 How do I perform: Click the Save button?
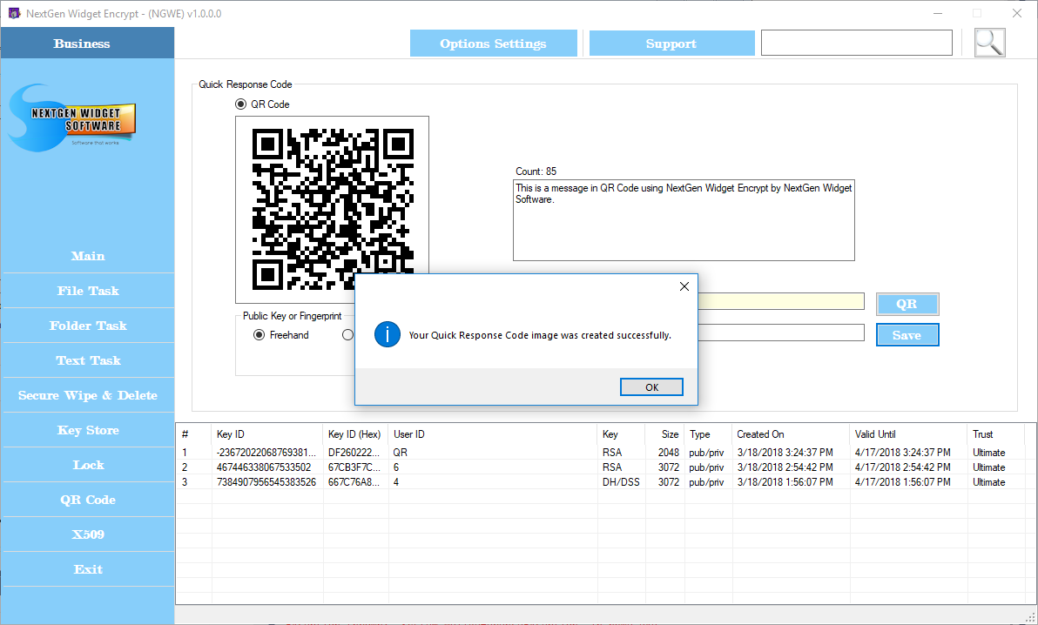coord(907,335)
